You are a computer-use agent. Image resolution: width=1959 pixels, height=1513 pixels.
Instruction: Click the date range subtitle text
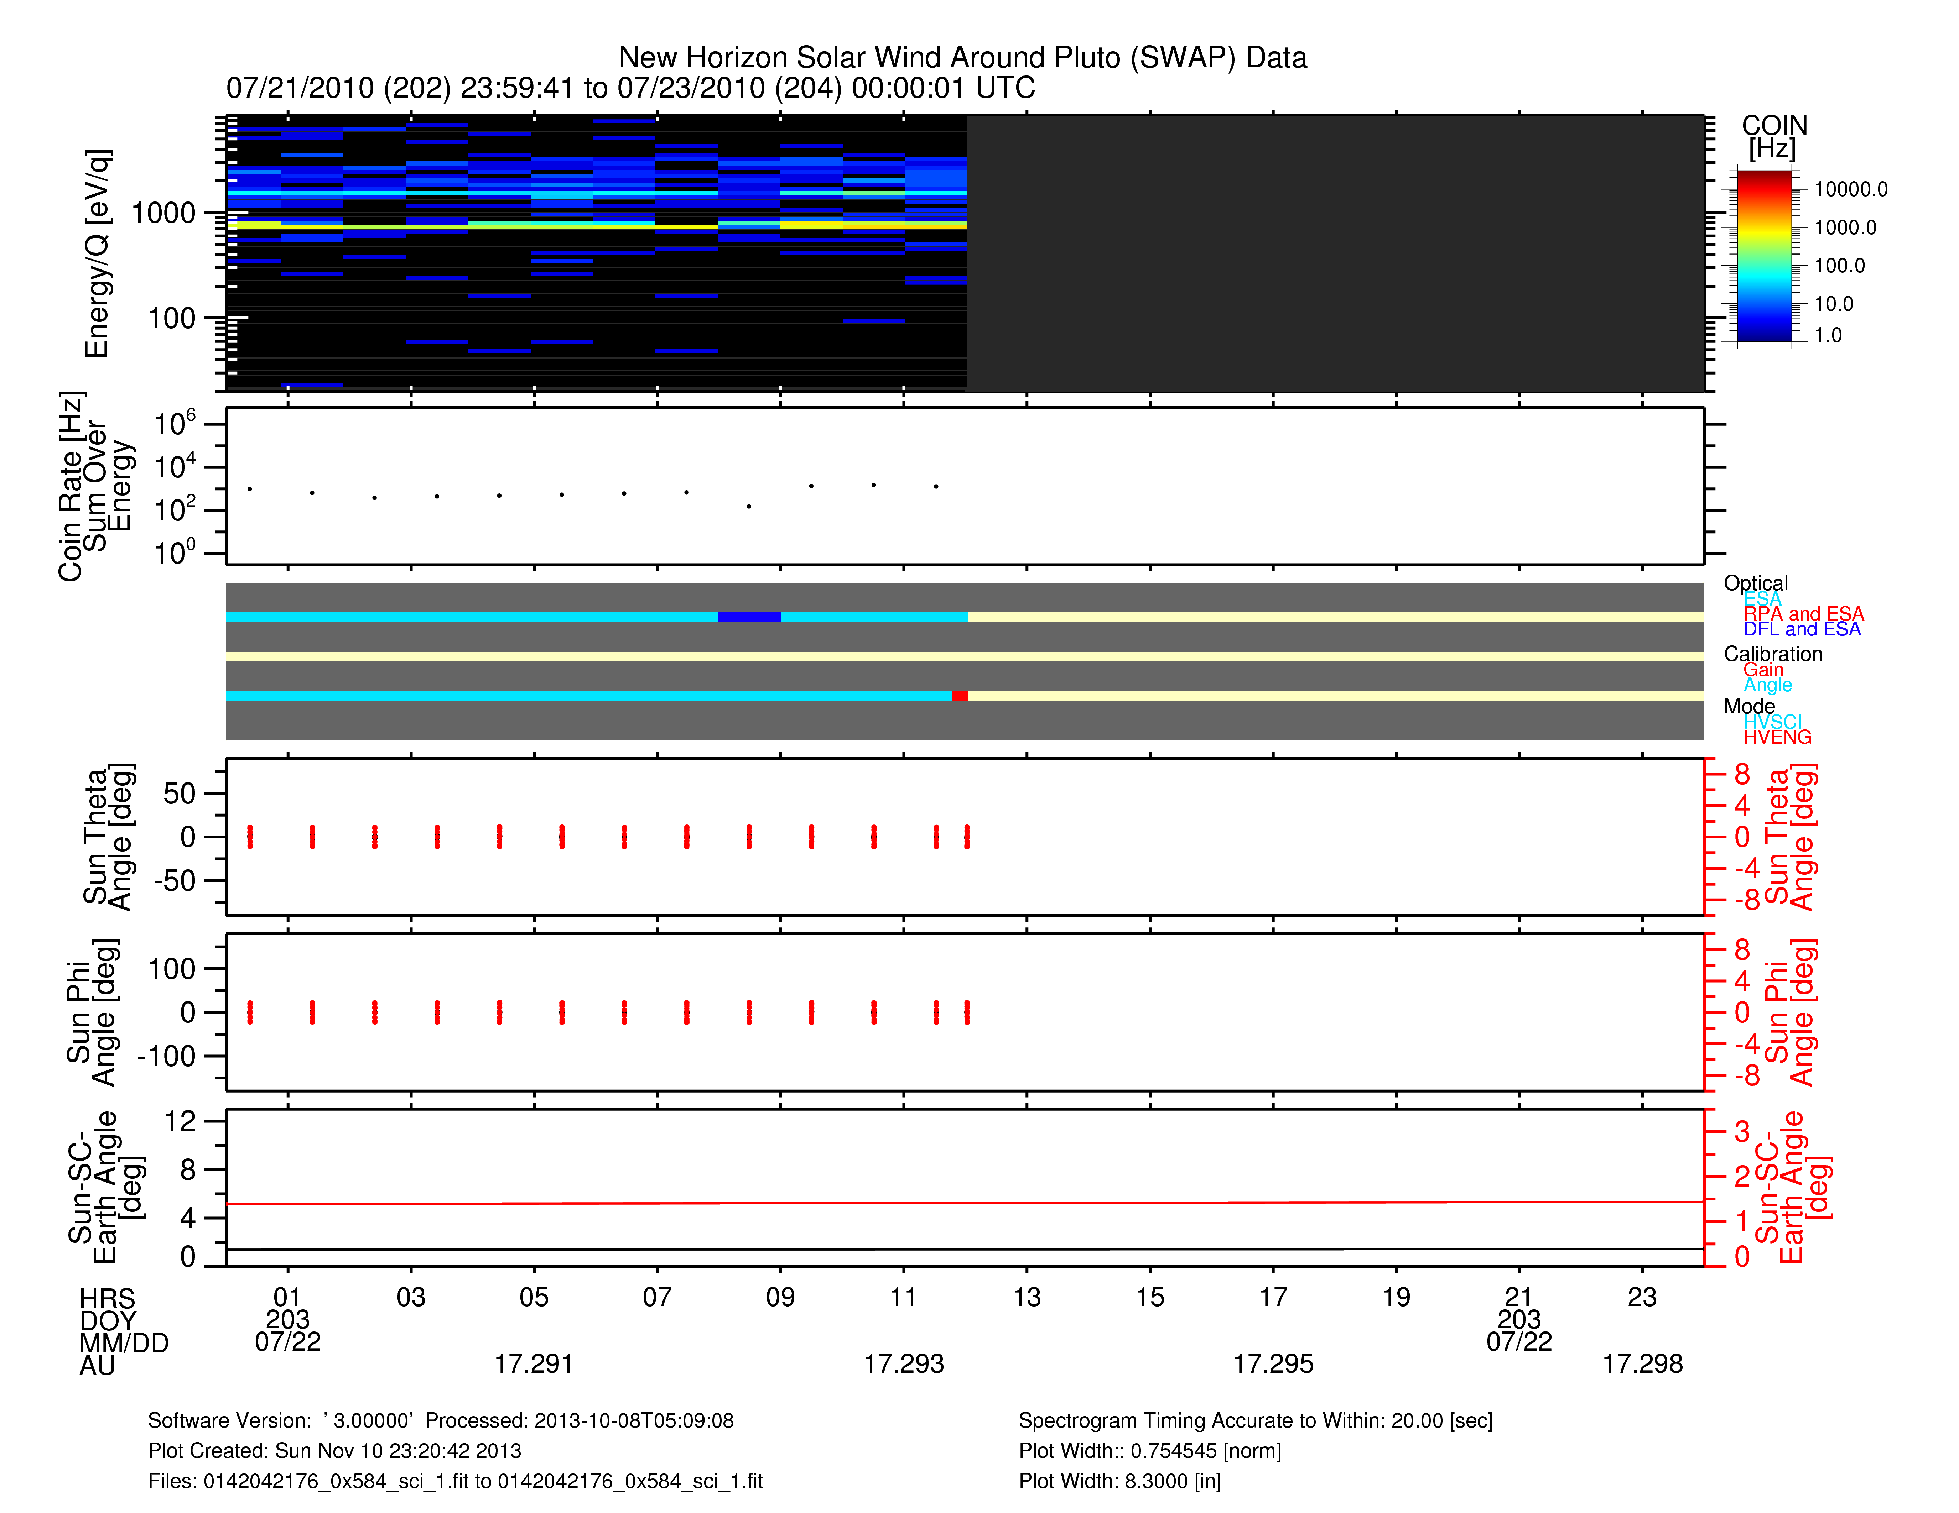pos(630,88)
